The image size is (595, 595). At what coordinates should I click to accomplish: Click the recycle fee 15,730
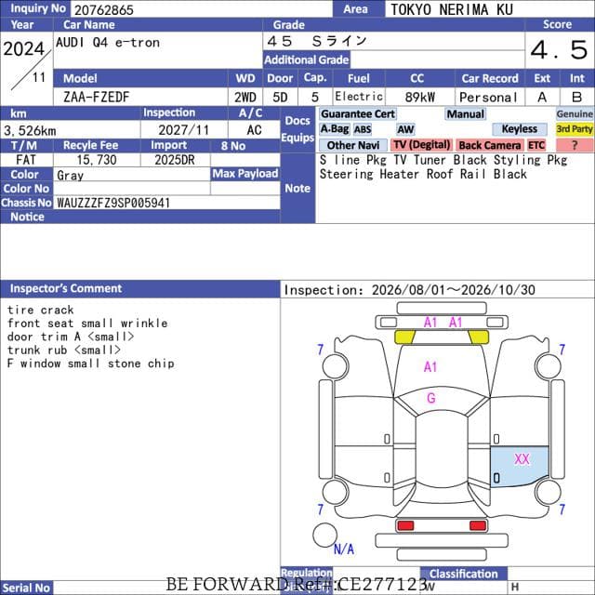97,160
